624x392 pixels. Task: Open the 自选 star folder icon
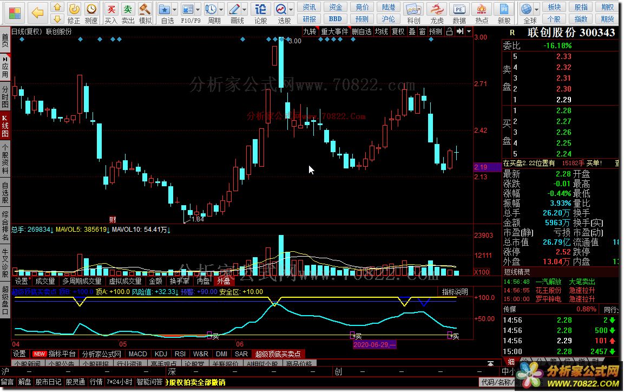(164, 9)
